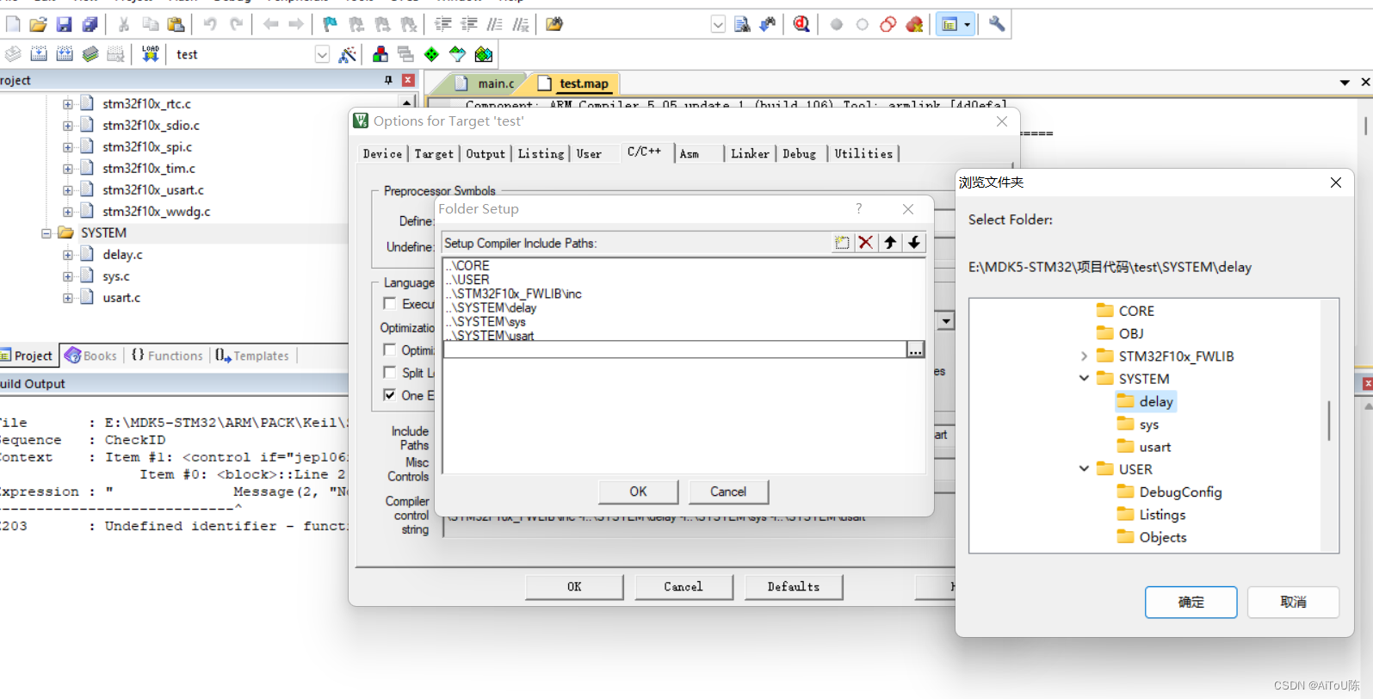Viewport: 1373px width, 699px height.
Task: Click Cancel in Folder Setup dialog
Action: click(728, 492)
